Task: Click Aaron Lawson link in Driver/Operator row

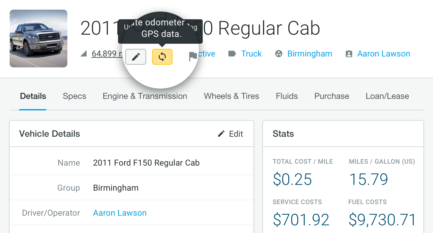Action: coord(120,213)
